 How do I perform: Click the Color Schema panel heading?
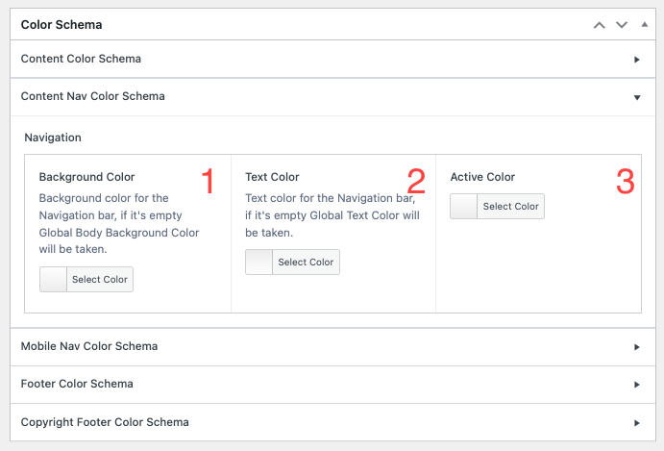pyautogui.click(x=61, y=24)
